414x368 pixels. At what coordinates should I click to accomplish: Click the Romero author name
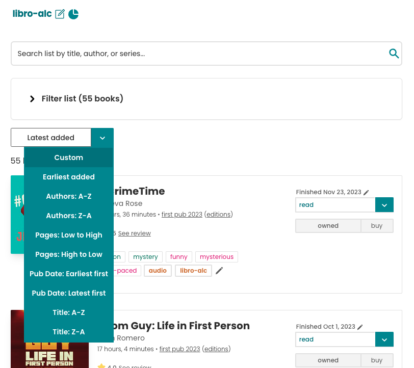tap(129, 338)
